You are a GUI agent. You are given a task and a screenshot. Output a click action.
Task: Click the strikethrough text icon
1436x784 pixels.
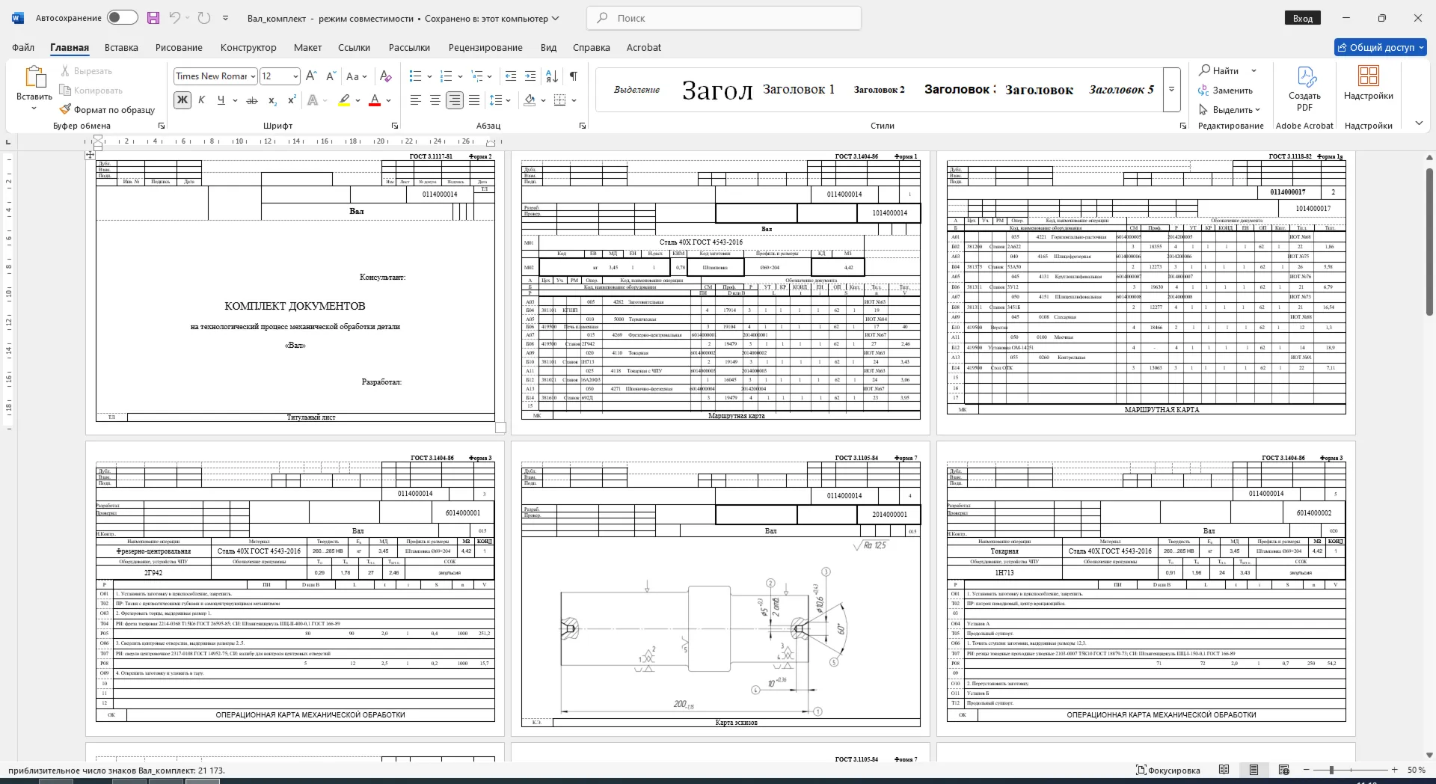click(x=252, y=100)
